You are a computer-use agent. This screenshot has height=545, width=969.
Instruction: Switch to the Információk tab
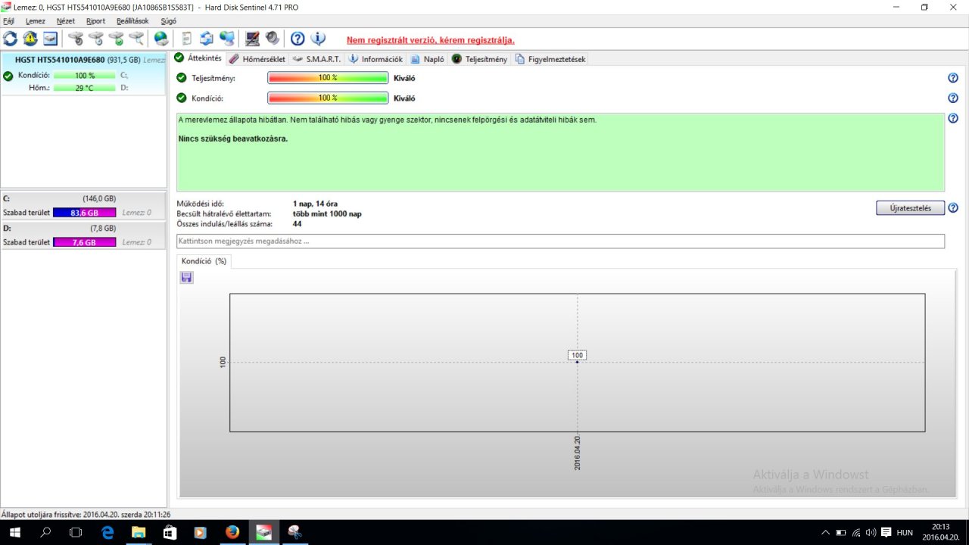[375, 59]
